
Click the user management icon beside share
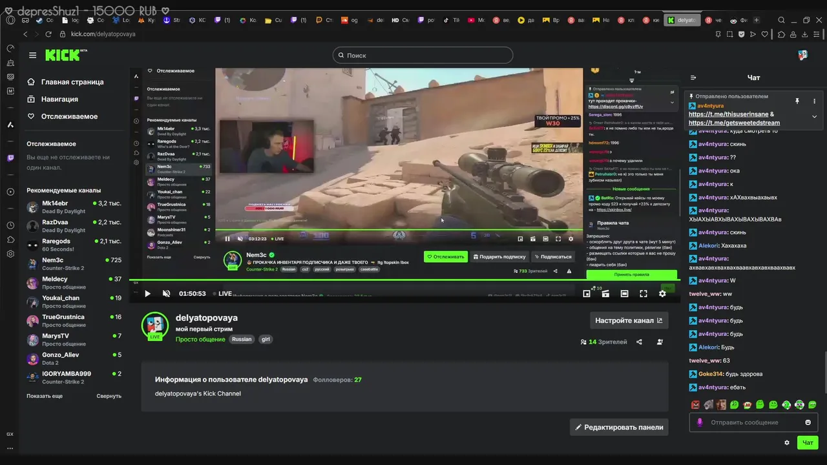click(x=660, y=342)
